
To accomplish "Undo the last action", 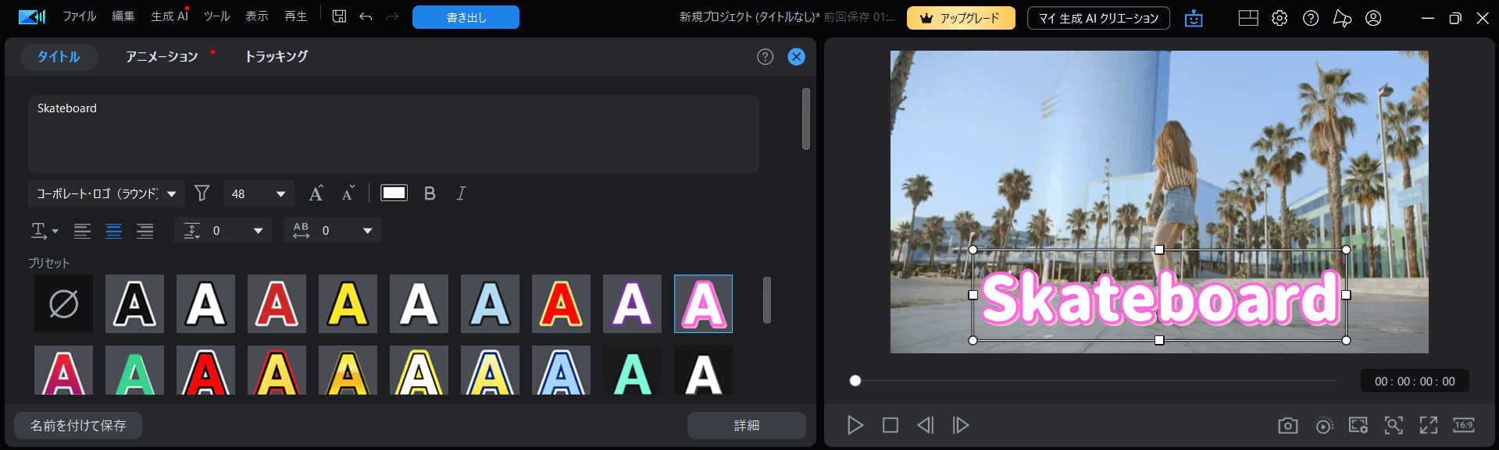I will (366, 16).
